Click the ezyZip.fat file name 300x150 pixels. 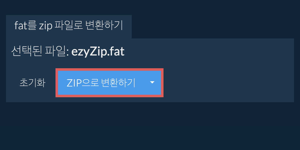coord(98,52)
